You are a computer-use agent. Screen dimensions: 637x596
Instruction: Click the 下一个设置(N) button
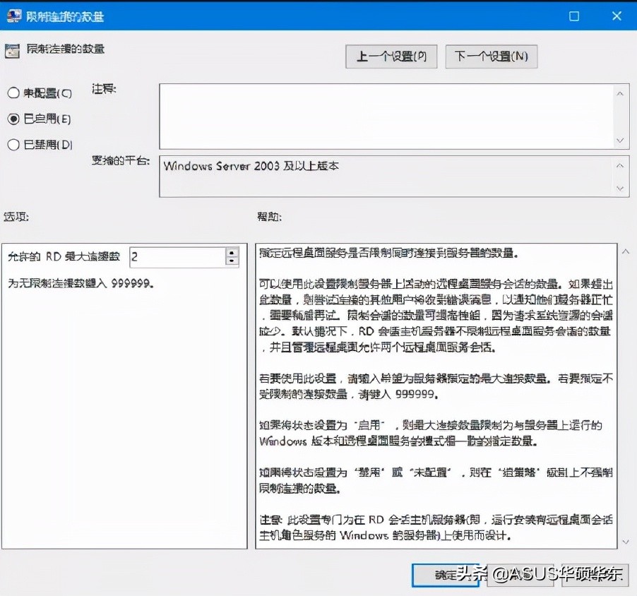(x=490, y=56)
